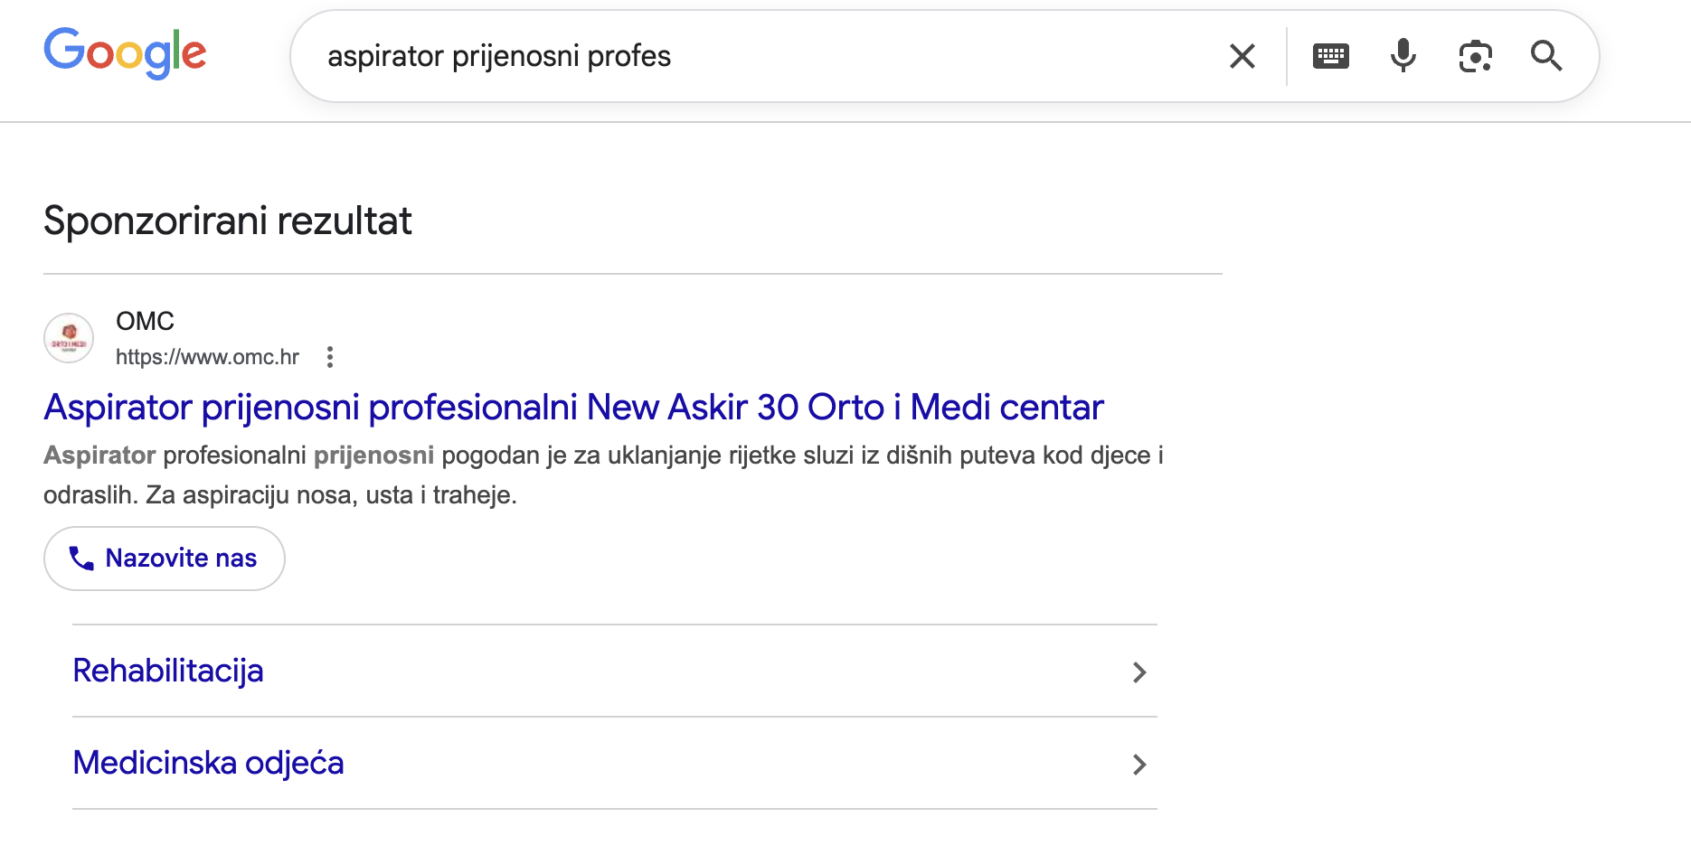Open the Medicinska odjeća sitelink
This screenshot has height=855, width=1691.
coord(208,763)
